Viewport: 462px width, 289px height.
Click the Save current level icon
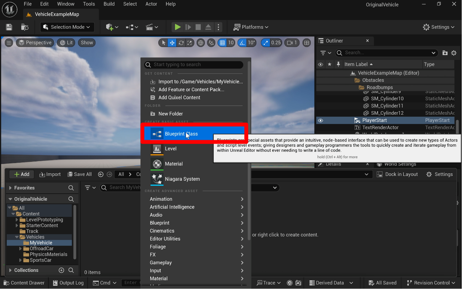pyautogui.click(x=9, y=27)
